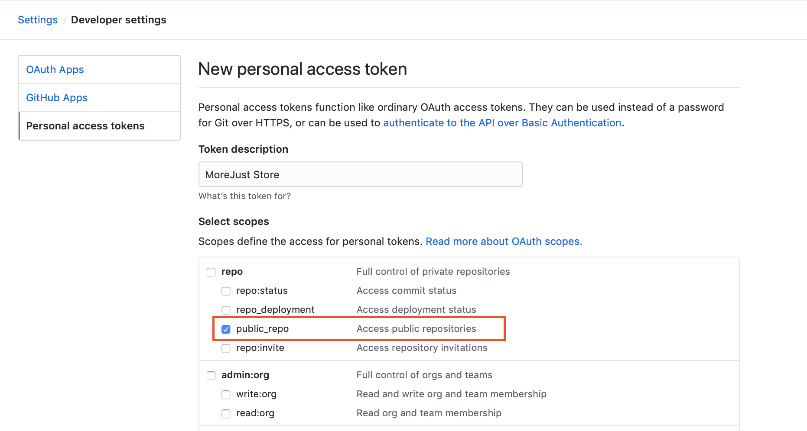Click the Settings breadcrumb link
The image size is (807, 431).
(38, 20)
